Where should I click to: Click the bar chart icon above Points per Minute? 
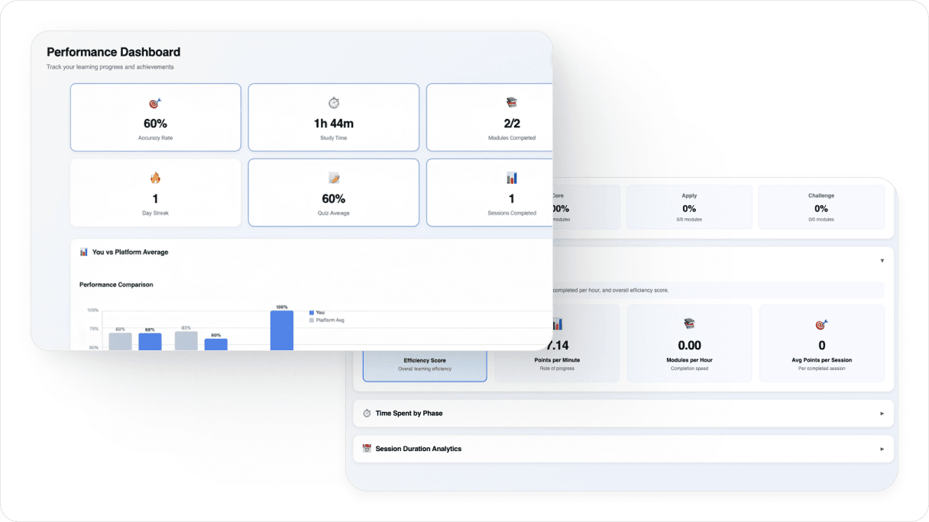click(x=558, y=324)
